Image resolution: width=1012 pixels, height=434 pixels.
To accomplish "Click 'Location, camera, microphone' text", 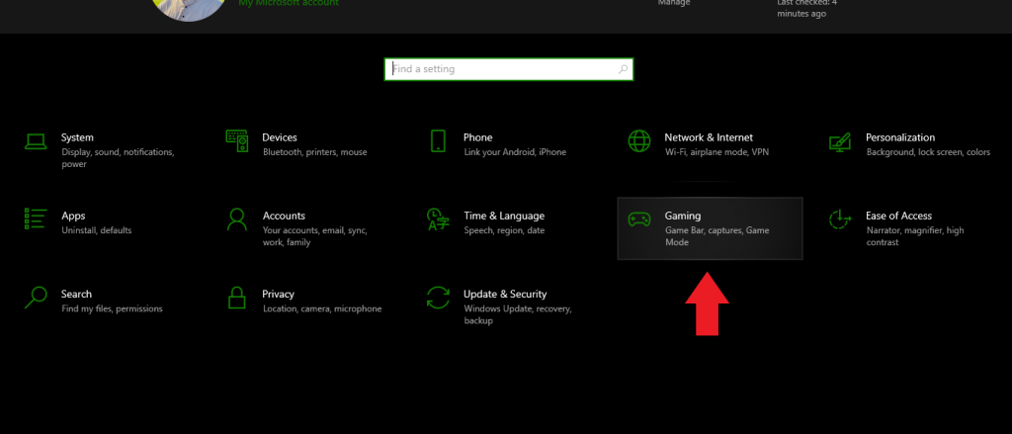I will [322, 308].
